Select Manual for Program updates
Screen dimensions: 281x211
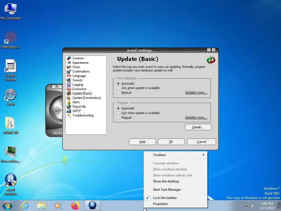pyautogui.click(x=118, y=118)
